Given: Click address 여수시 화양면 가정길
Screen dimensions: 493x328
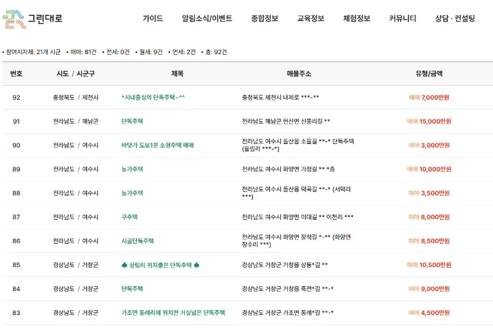Looking at the screenshot, I should 288,169.
